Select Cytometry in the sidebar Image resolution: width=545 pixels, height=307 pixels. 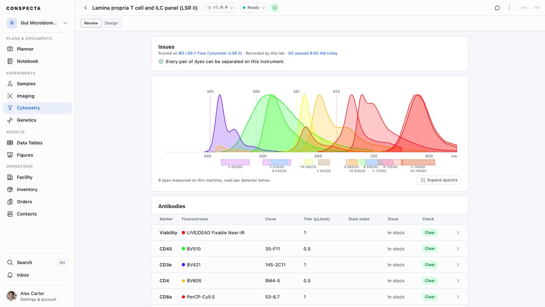[37, 108]
